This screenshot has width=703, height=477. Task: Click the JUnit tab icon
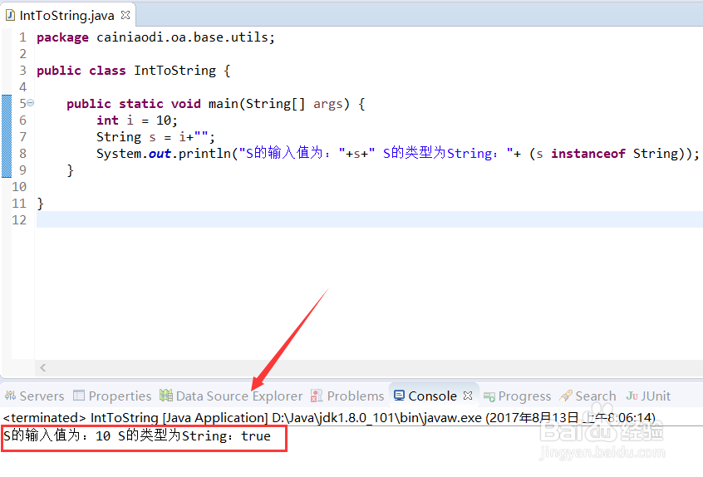point(632,396)
